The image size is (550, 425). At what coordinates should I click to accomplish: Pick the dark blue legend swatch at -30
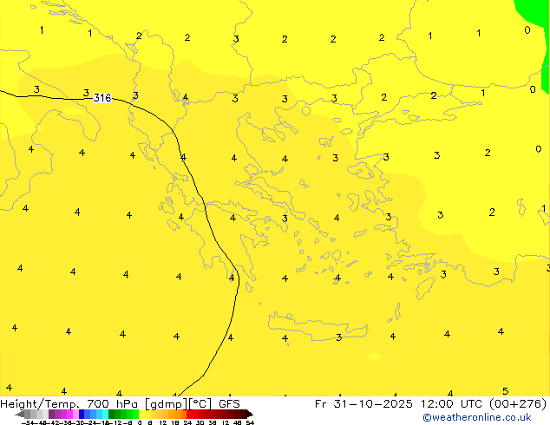click(x=82, y=414)
